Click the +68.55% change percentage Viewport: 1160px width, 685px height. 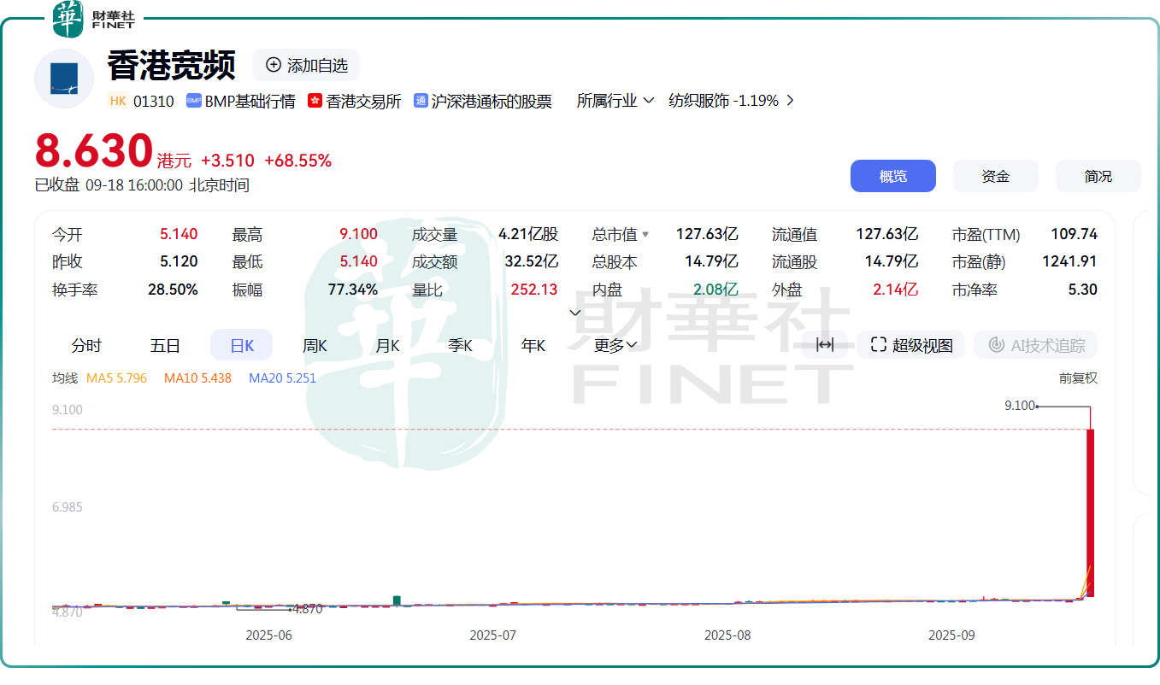click(297, 161)
